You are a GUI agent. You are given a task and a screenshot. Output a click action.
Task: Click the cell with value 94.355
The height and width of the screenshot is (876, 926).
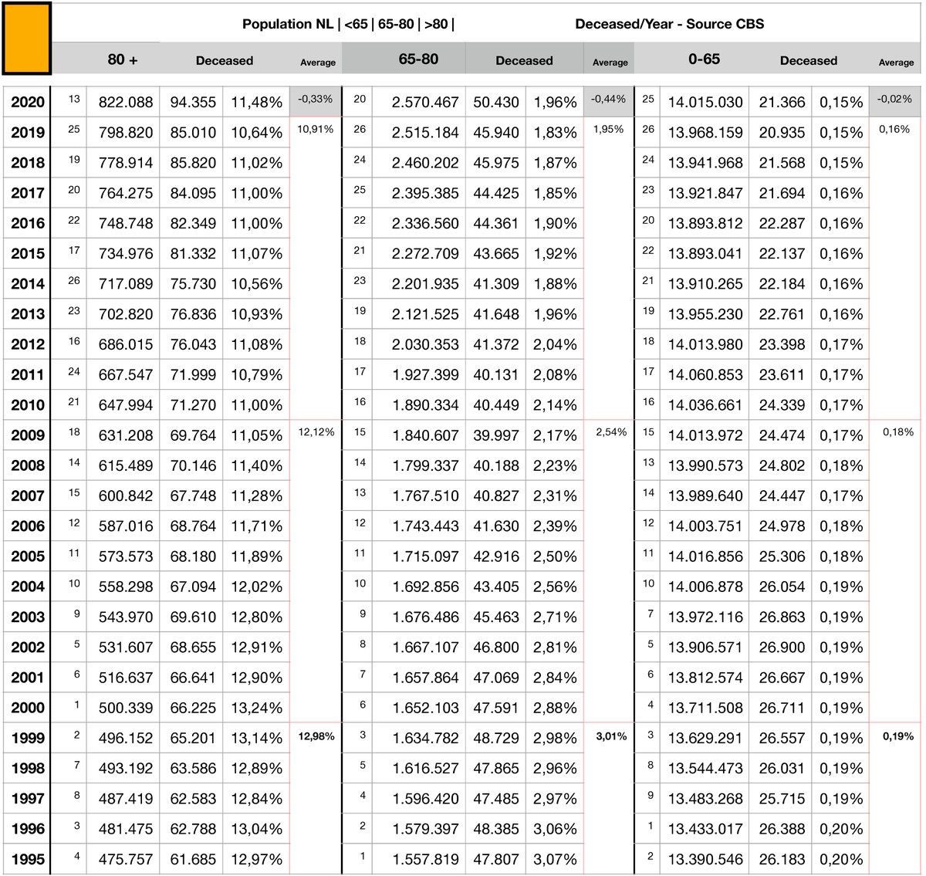tap(193, 102)
